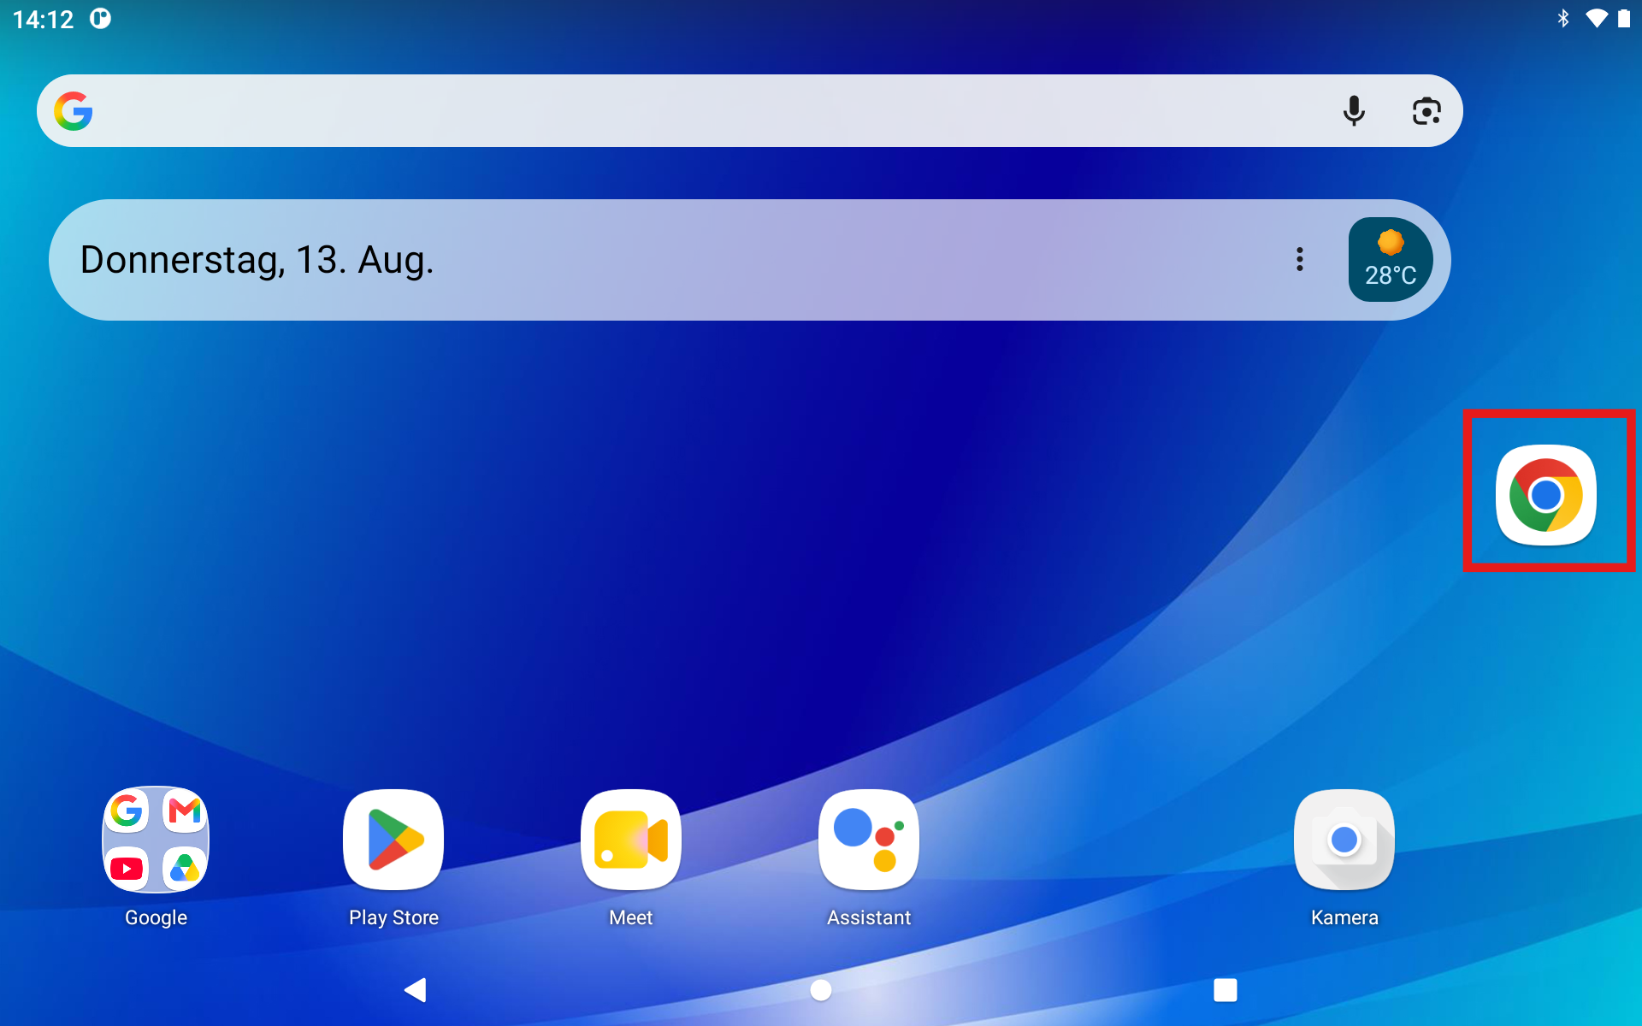The image size is (1642, 1026).
Task: Tap the microphone voice search icon
Action: point(1354,111)
